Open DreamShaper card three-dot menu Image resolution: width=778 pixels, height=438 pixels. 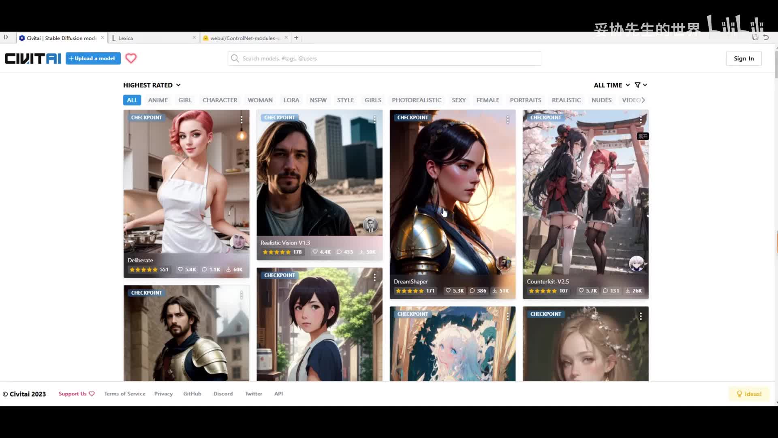tap(507, 120)
